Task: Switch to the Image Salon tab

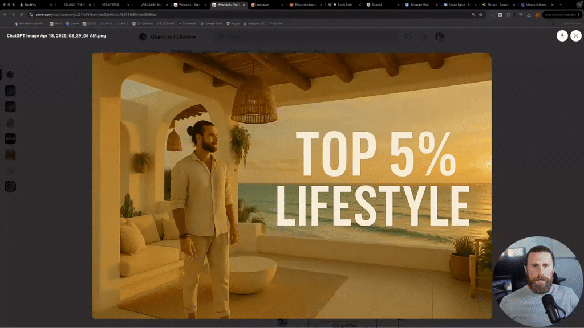Action: (x=459, y=5)
